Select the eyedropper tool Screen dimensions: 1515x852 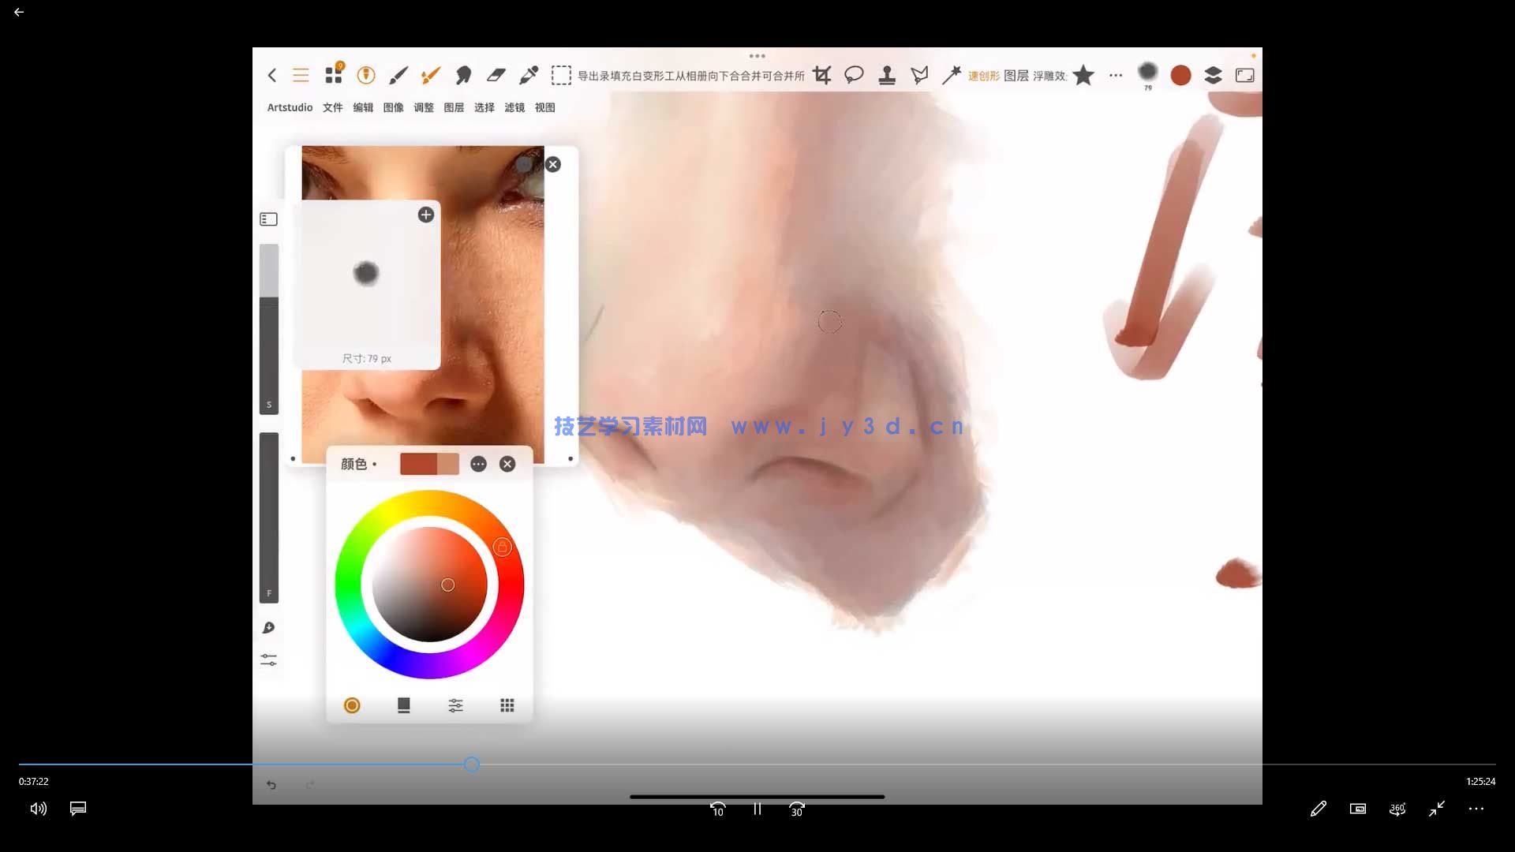coord(529,75)
